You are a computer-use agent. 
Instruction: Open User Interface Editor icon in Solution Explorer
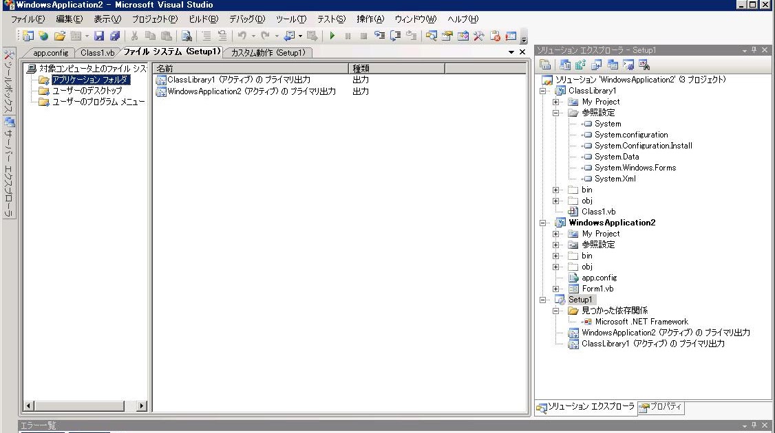tap(613, 65)
